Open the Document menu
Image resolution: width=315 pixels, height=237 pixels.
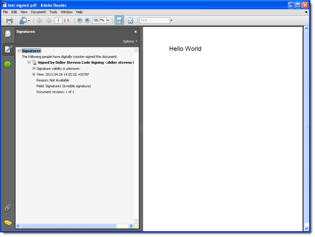[38, 12]
